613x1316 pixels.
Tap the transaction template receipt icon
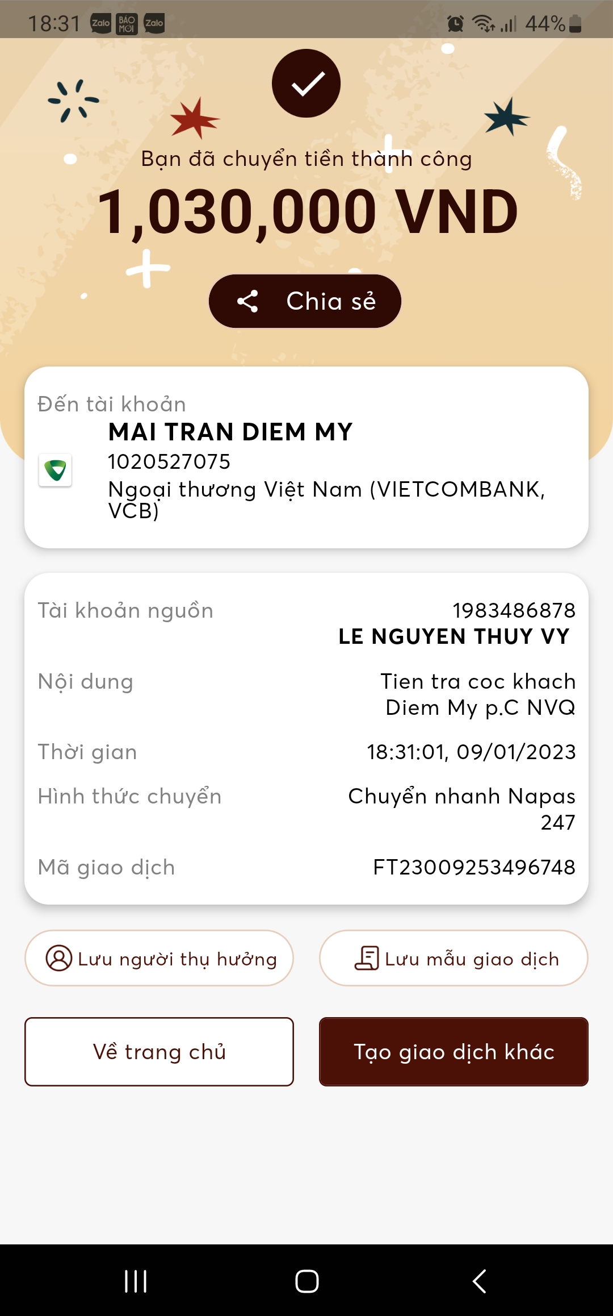tap(367, 958)
